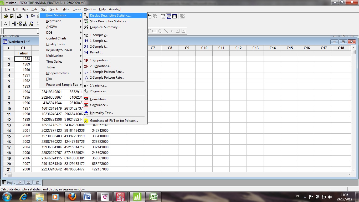Screen dimensions: 359x202
Task: Choose Goodness-of-Fit Test for Poisson
Action: click(115, 121)
